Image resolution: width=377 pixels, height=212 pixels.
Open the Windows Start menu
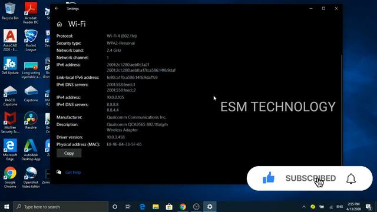[6, 207]
